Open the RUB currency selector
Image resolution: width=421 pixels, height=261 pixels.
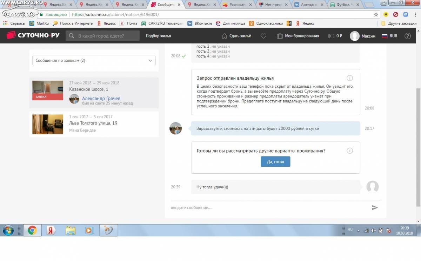[389, 36]
